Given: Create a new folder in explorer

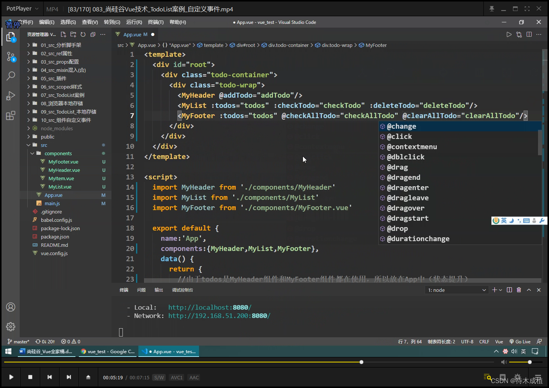Looking at the screenshot, I should pyautogui.click(x=73, y=34).
